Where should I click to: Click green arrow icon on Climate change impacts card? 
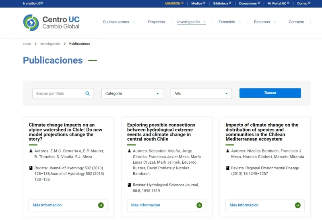pyautogui.click(x=101, y=205)
